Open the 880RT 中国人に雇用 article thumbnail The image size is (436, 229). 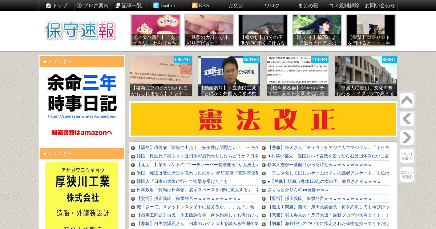coord(366,76)
